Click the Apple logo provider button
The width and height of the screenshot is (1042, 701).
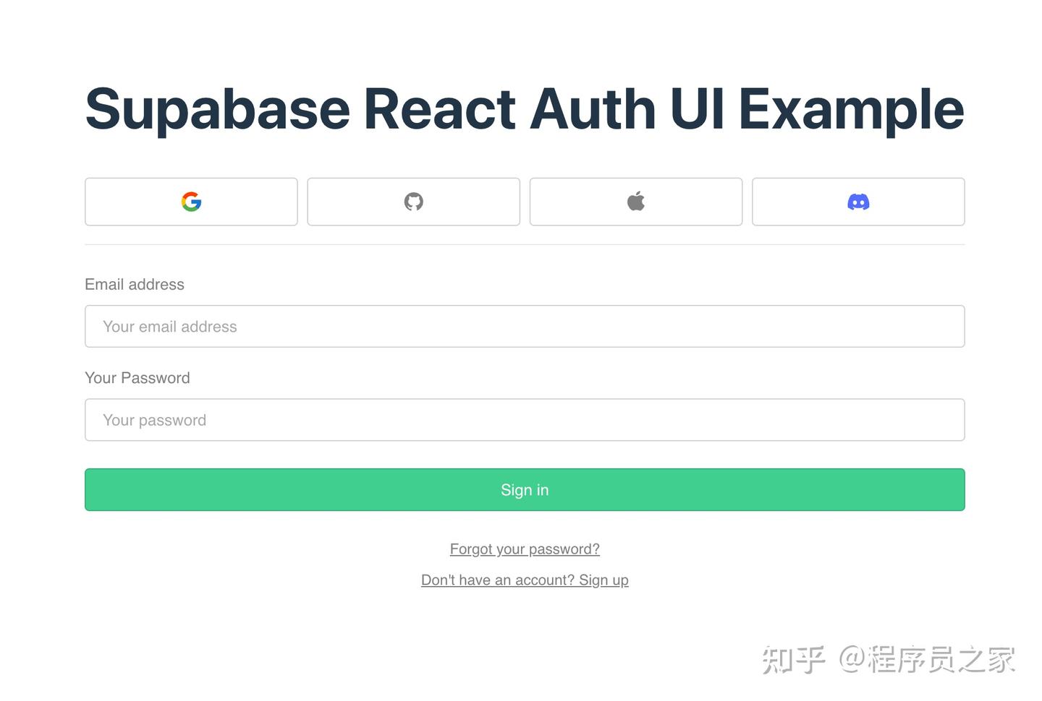635,202
